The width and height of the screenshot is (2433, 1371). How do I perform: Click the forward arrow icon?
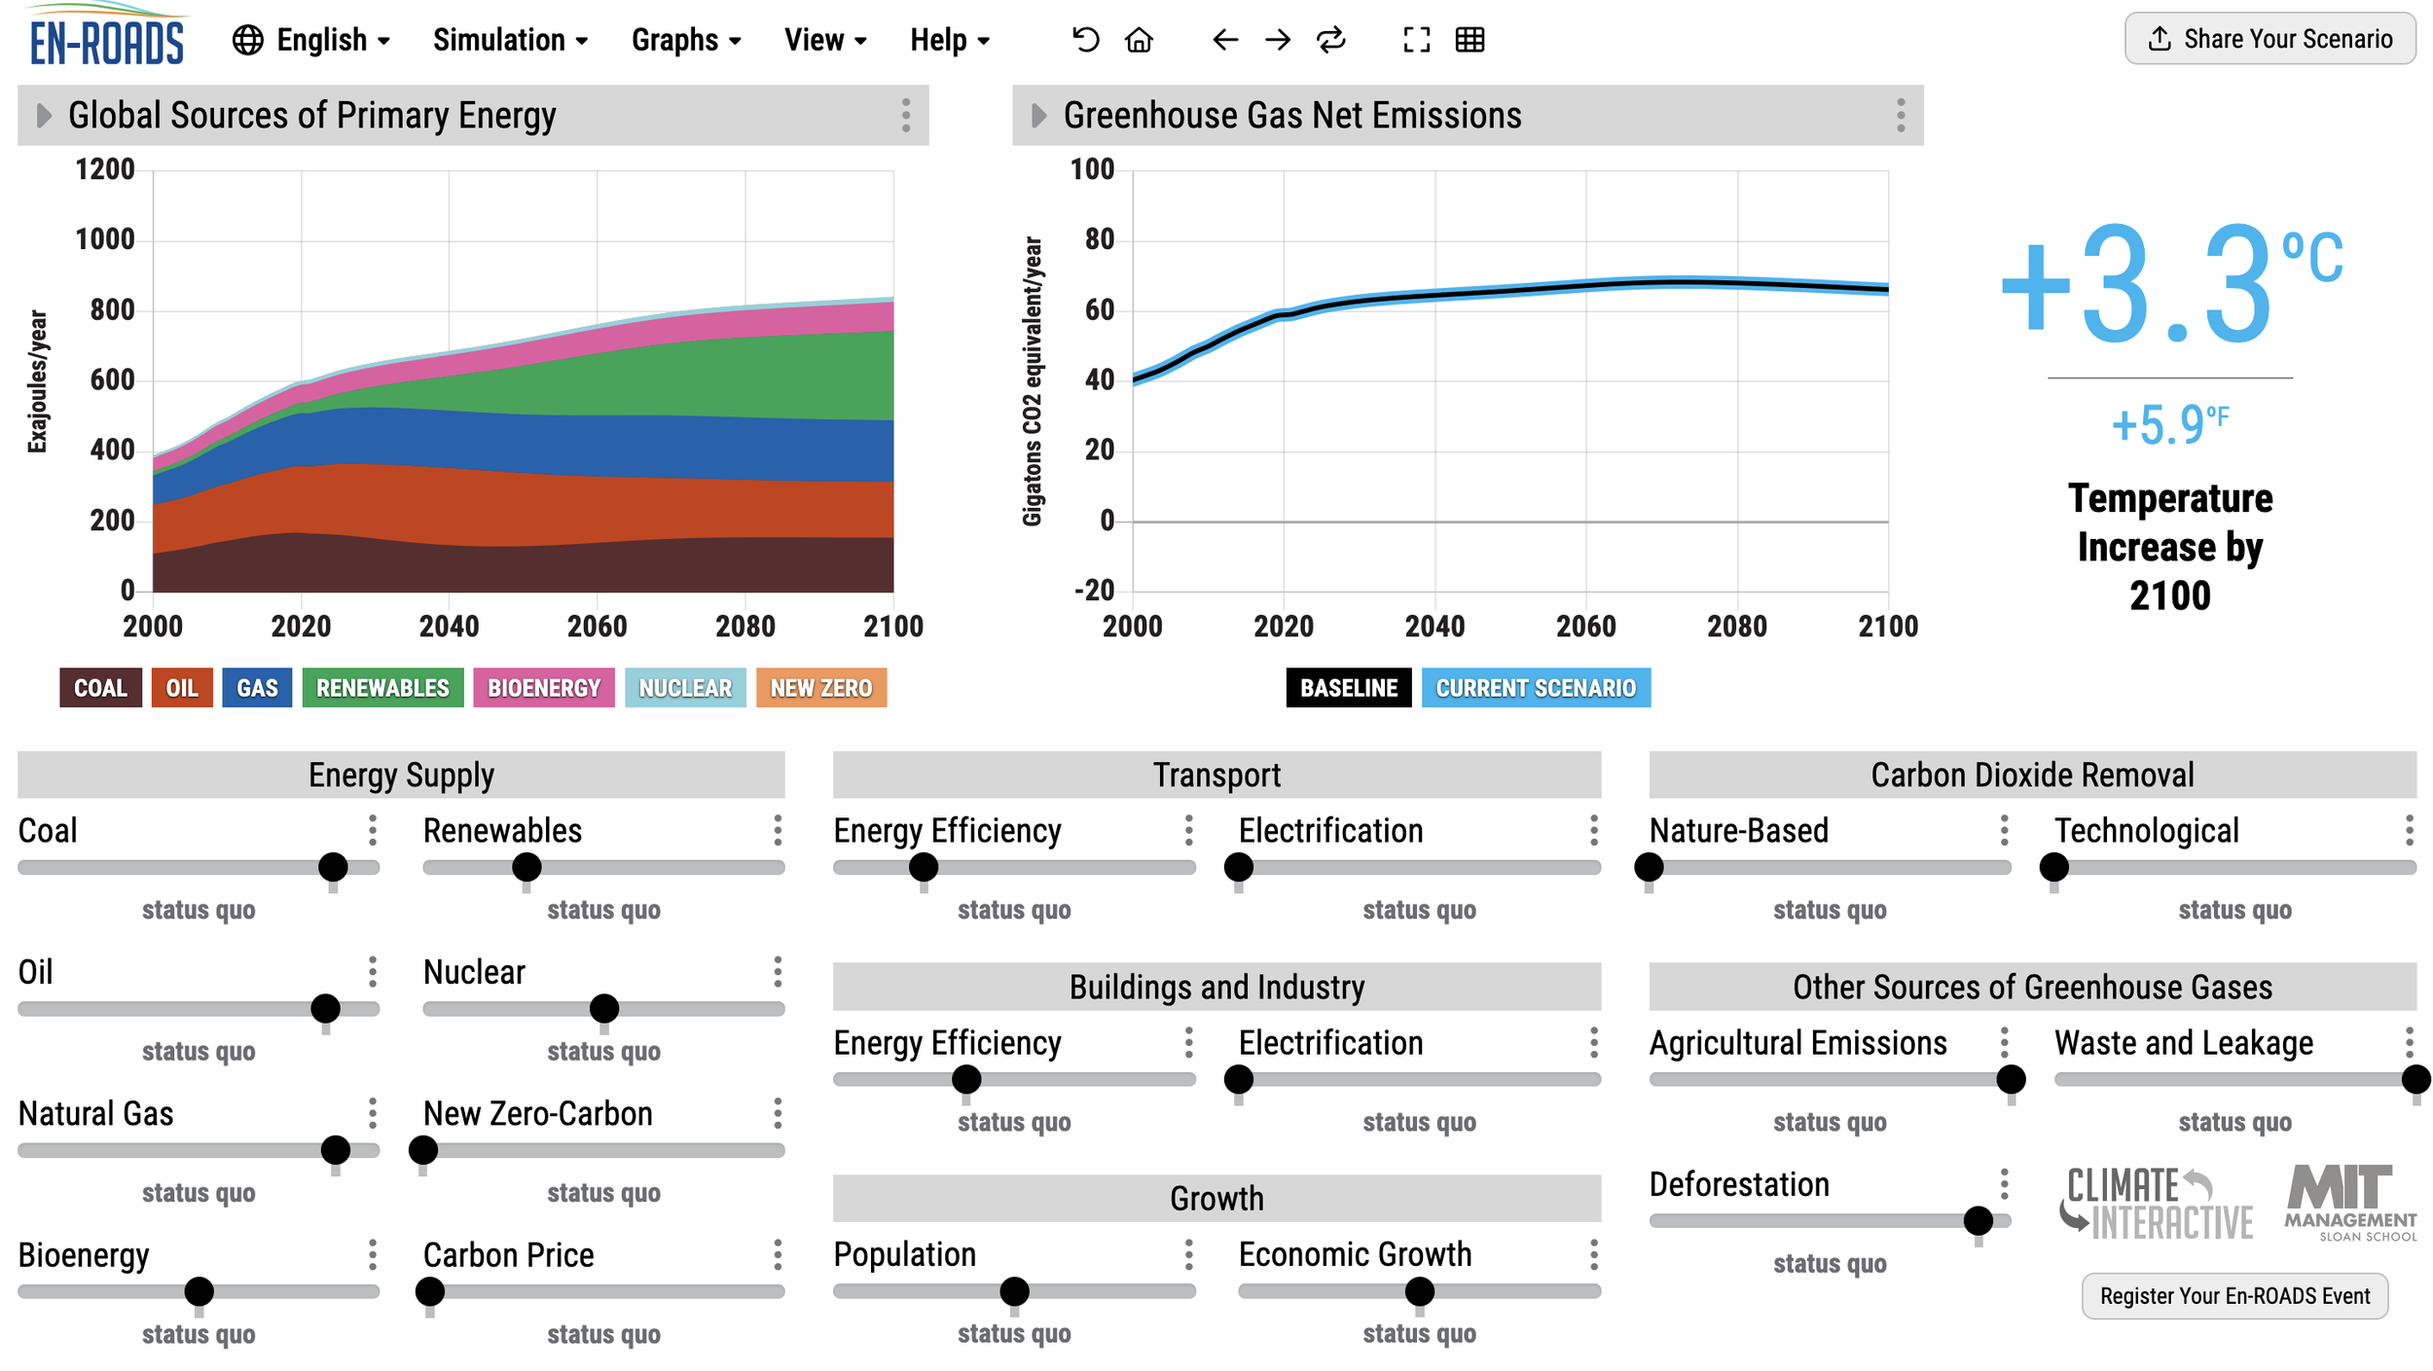pyautogui.click(x=1278, y=40)
